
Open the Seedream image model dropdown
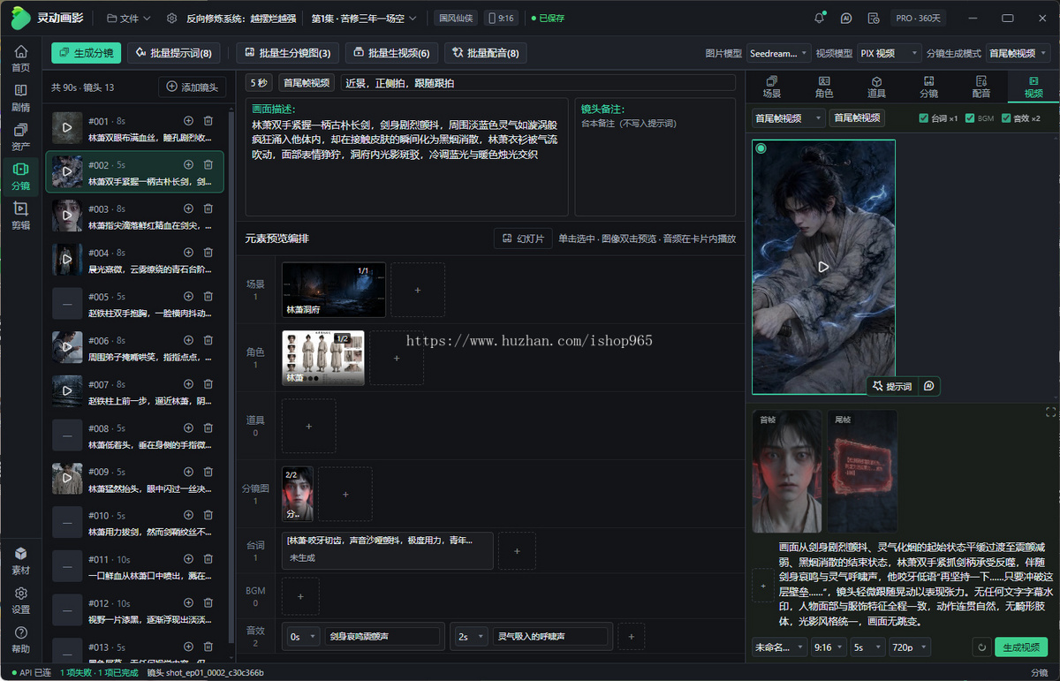coord(778,53)
